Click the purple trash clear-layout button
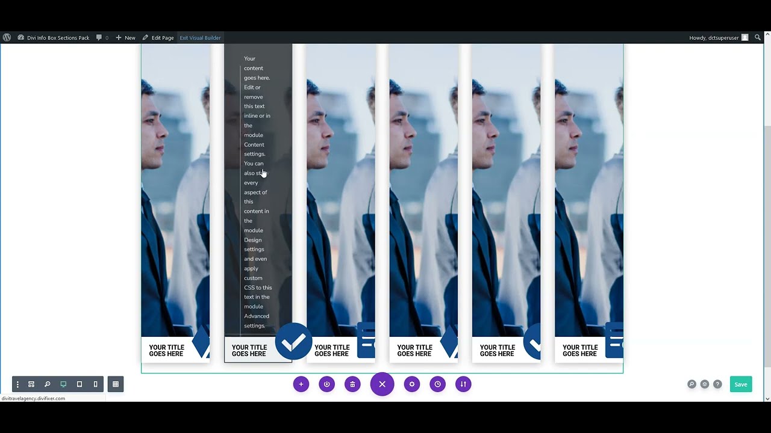Screen dimensions: 771x433 point(352,384)
